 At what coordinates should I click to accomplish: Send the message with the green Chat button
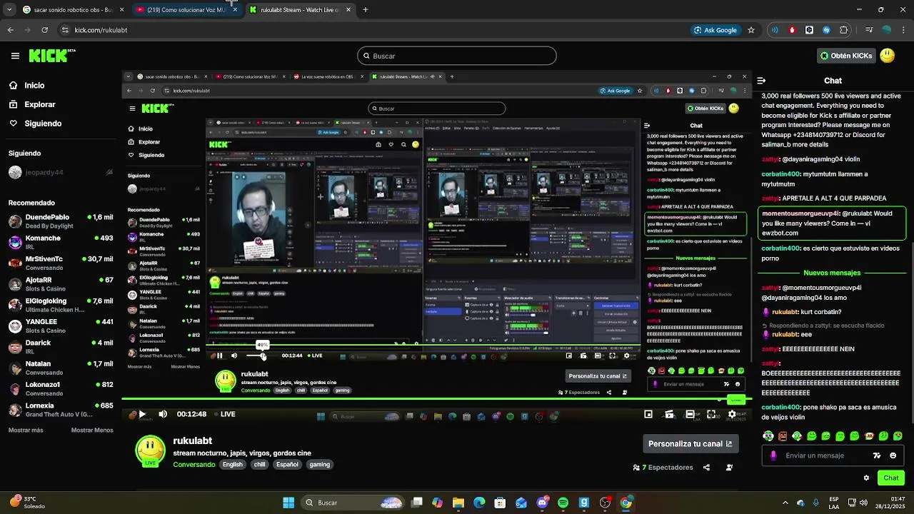point(891,478)
